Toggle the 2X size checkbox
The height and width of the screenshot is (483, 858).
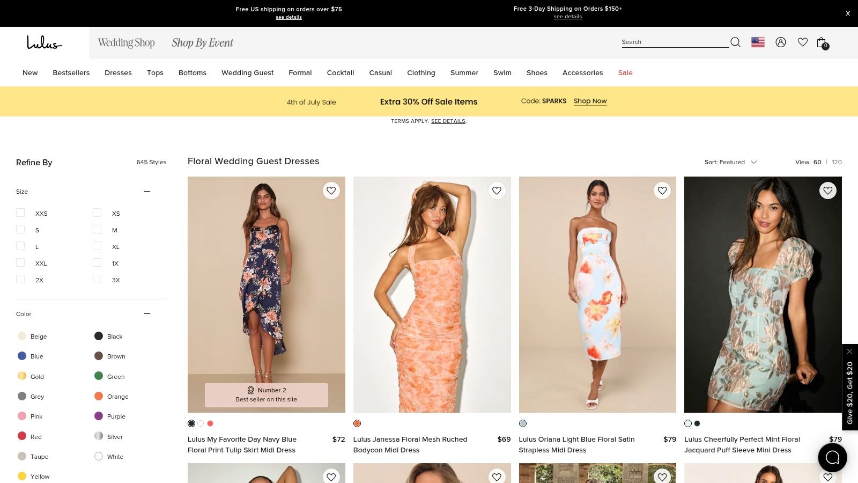[20, 279]
